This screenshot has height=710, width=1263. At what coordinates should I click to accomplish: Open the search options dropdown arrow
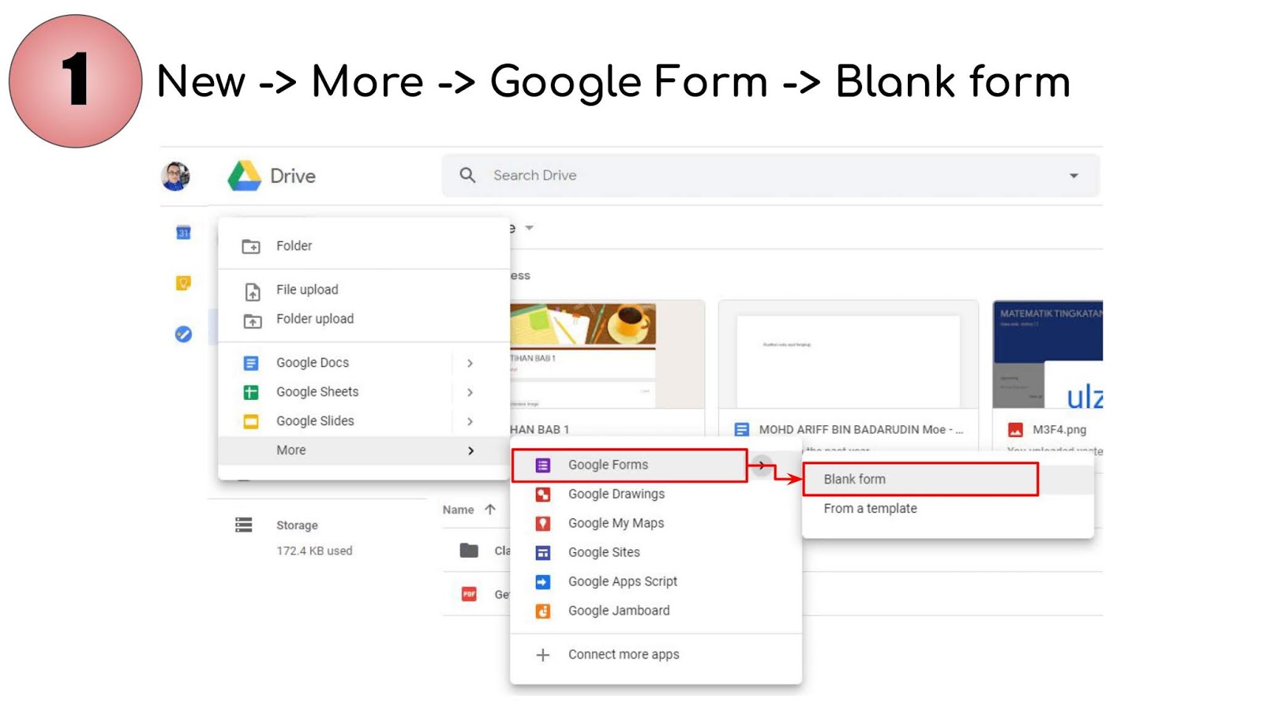tap(1074, 175)
